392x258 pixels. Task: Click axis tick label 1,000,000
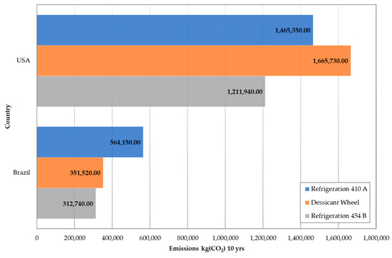pos(225,238)
